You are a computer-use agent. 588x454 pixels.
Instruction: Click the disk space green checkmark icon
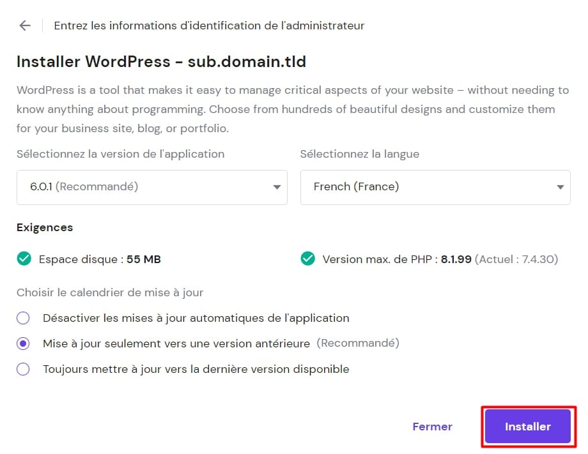[24, 259]
